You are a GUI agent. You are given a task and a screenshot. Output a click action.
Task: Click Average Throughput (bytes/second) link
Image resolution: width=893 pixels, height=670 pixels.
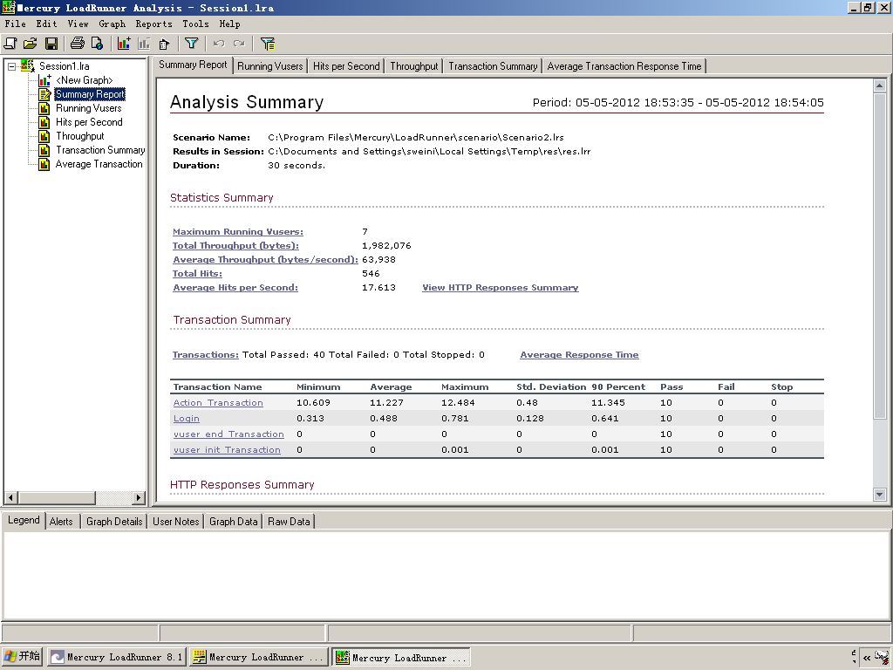(x=265, y=259)
